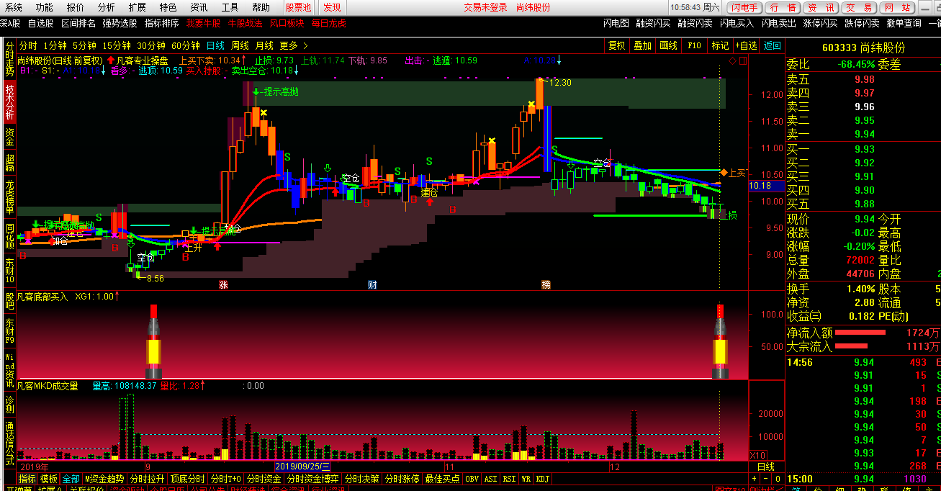
Task: Click the 指标 tab at bottom
Action: (27, 479)
